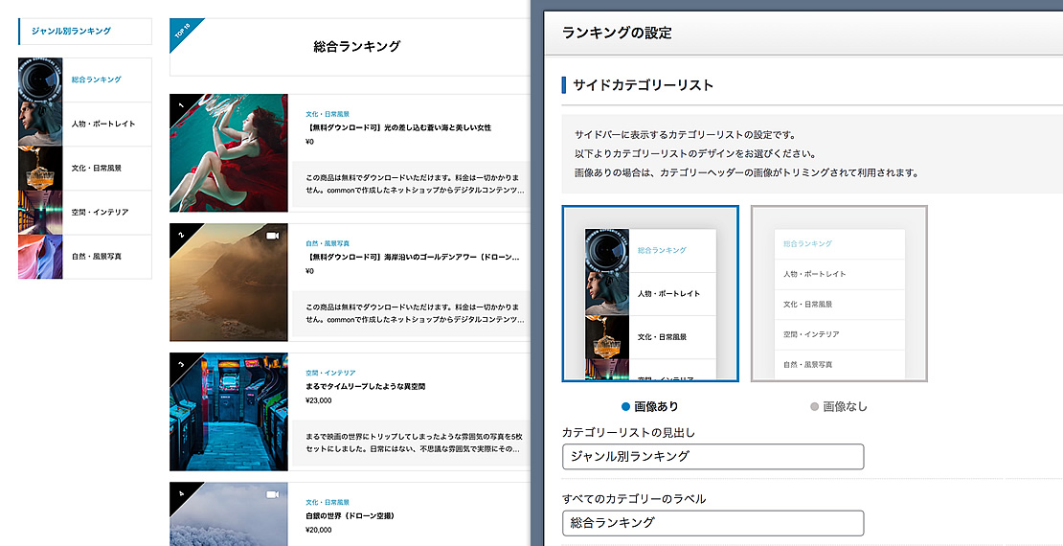This screenshot has width=1063, height=546.
Task: Click the corridor thumbnail beside 空間・インテリア
Action: (x=40, y=213)
